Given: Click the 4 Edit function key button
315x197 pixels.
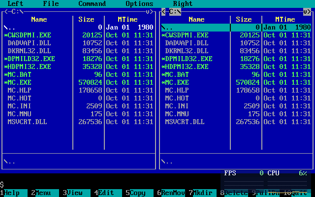Looking at the screenshot, I should (108, 193).
